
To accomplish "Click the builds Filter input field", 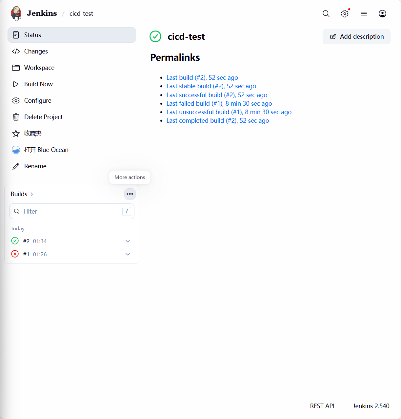I will point(72,211).
